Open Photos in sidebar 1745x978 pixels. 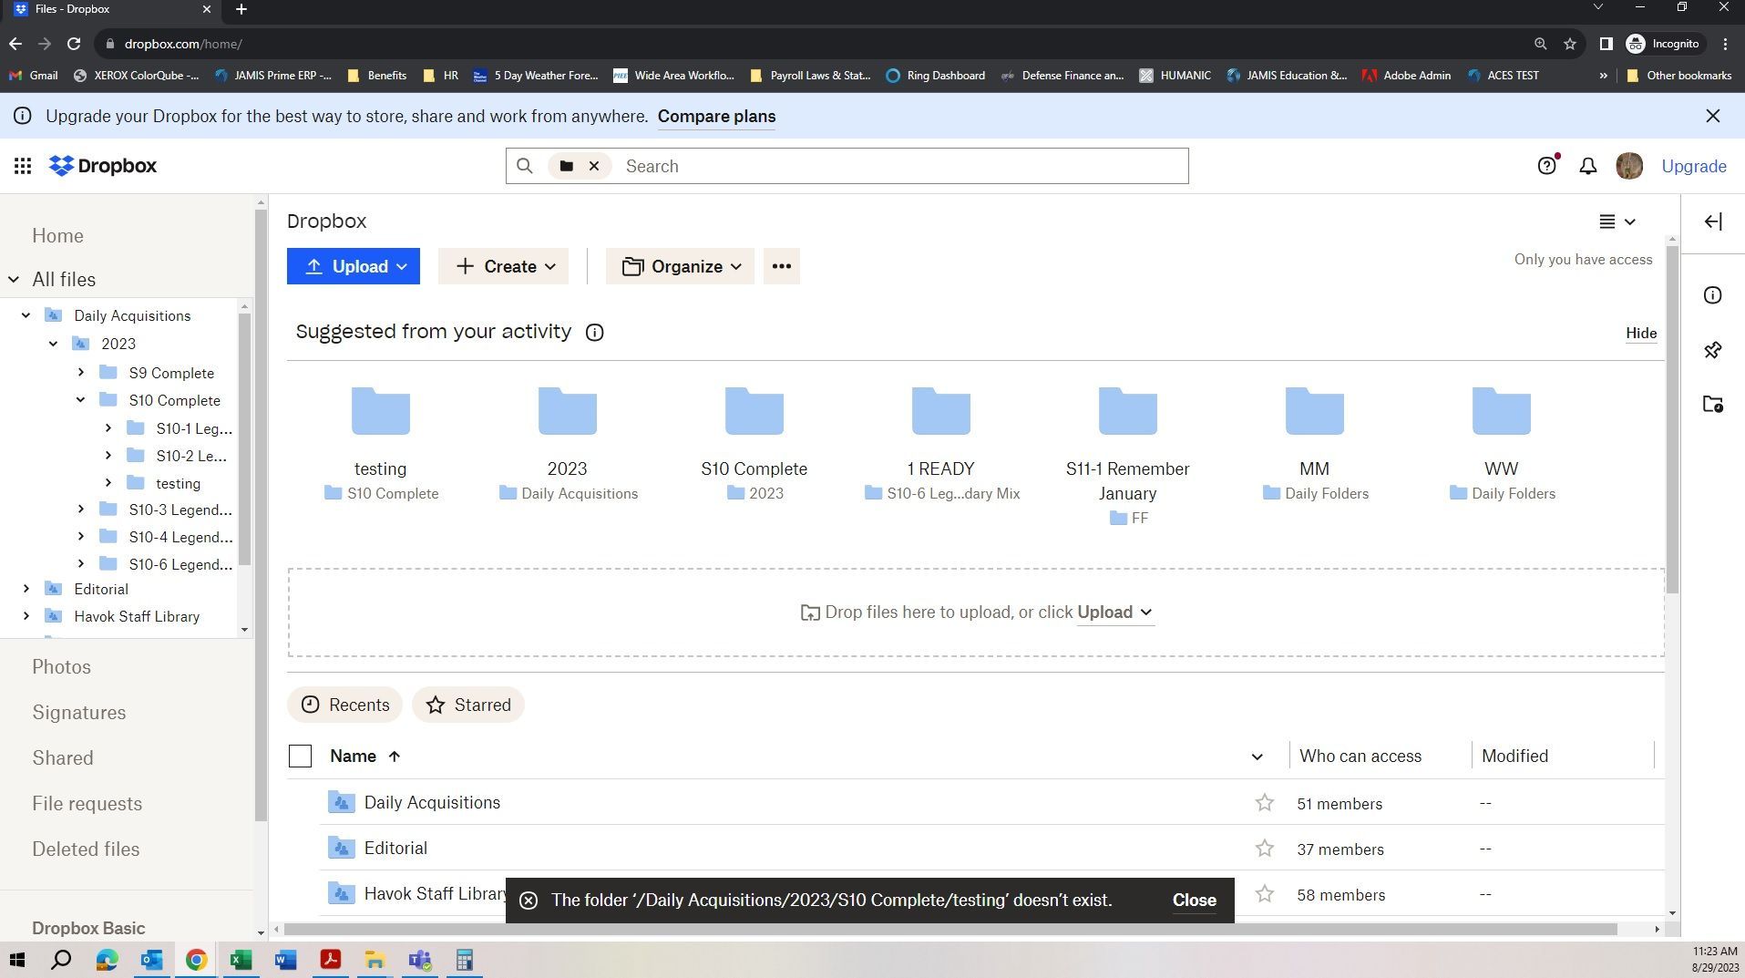coord(61,666)
